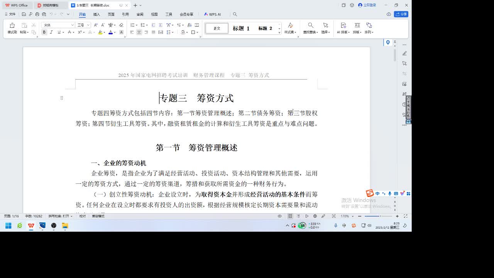Click the Select (选择) arrow tool

pos(325,28)
